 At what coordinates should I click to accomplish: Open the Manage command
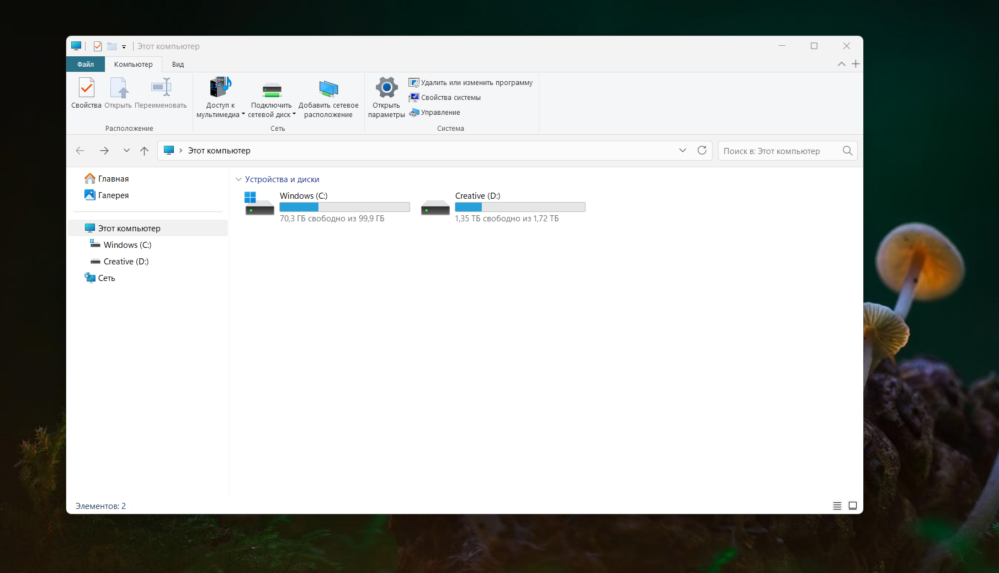[434, 113]
